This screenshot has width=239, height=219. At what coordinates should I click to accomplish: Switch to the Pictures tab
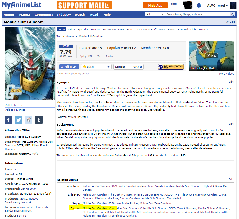204,29
